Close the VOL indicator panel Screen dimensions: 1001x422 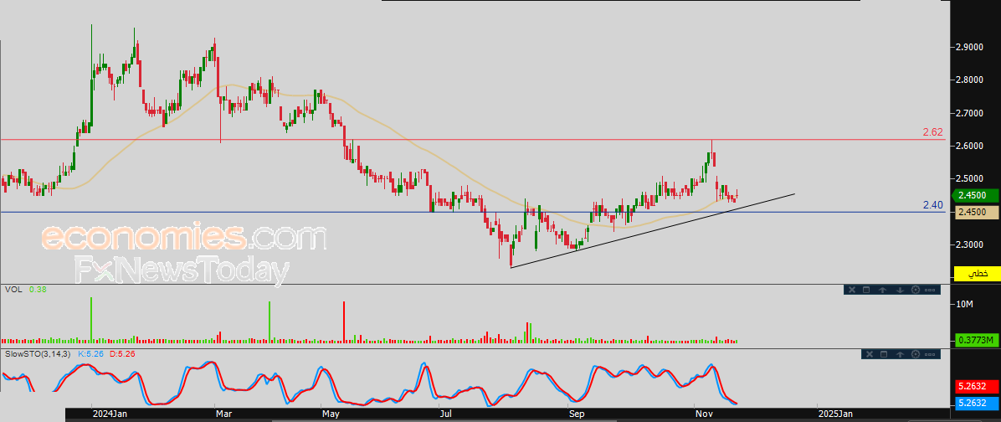coord(852,290)
